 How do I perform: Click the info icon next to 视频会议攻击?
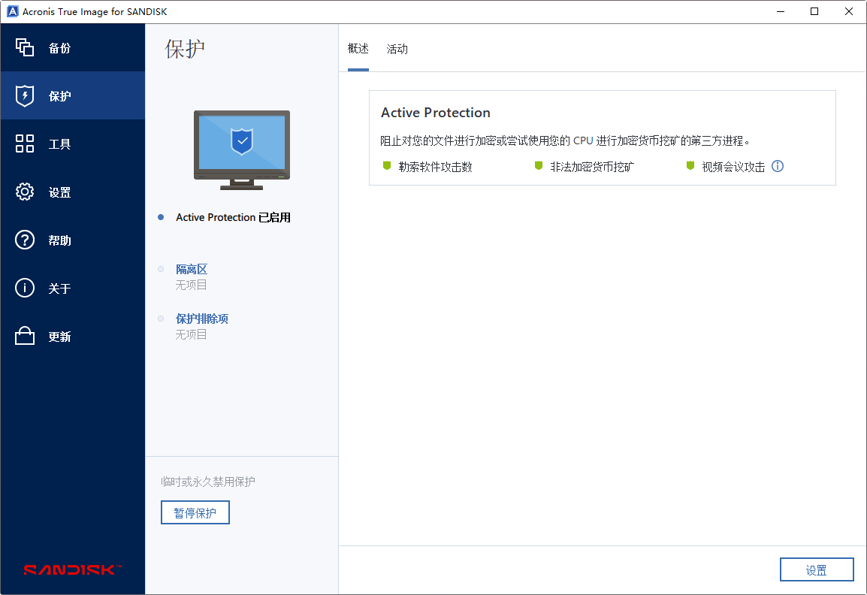tap(778, 166)
